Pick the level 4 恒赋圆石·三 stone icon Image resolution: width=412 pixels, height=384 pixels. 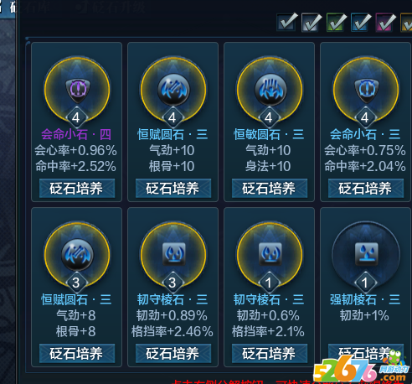173,90
